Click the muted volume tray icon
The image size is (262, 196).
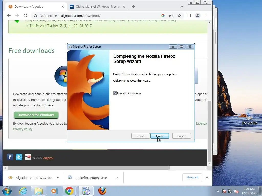[236, 191]
